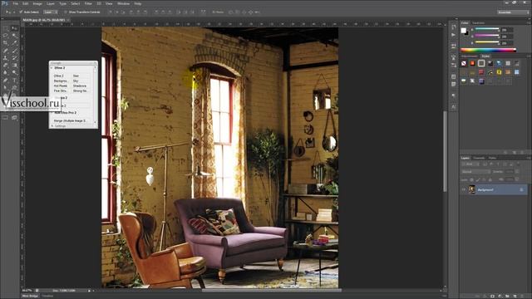Toggle lock transparent pixels in Layers panel

(x=472, y=179)
